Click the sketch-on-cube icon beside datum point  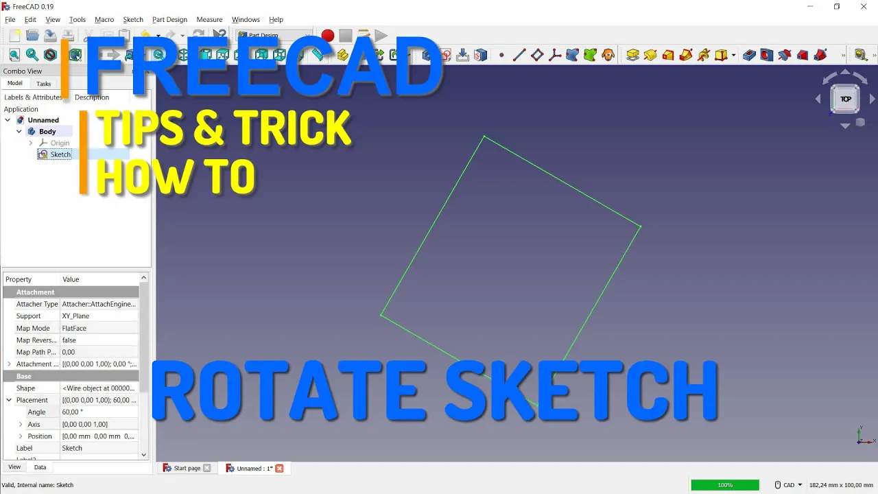[x=481, y=55]
